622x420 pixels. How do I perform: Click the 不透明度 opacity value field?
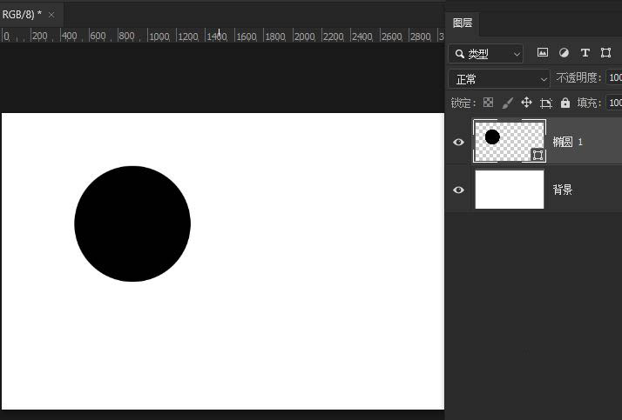tap(614, 77)
